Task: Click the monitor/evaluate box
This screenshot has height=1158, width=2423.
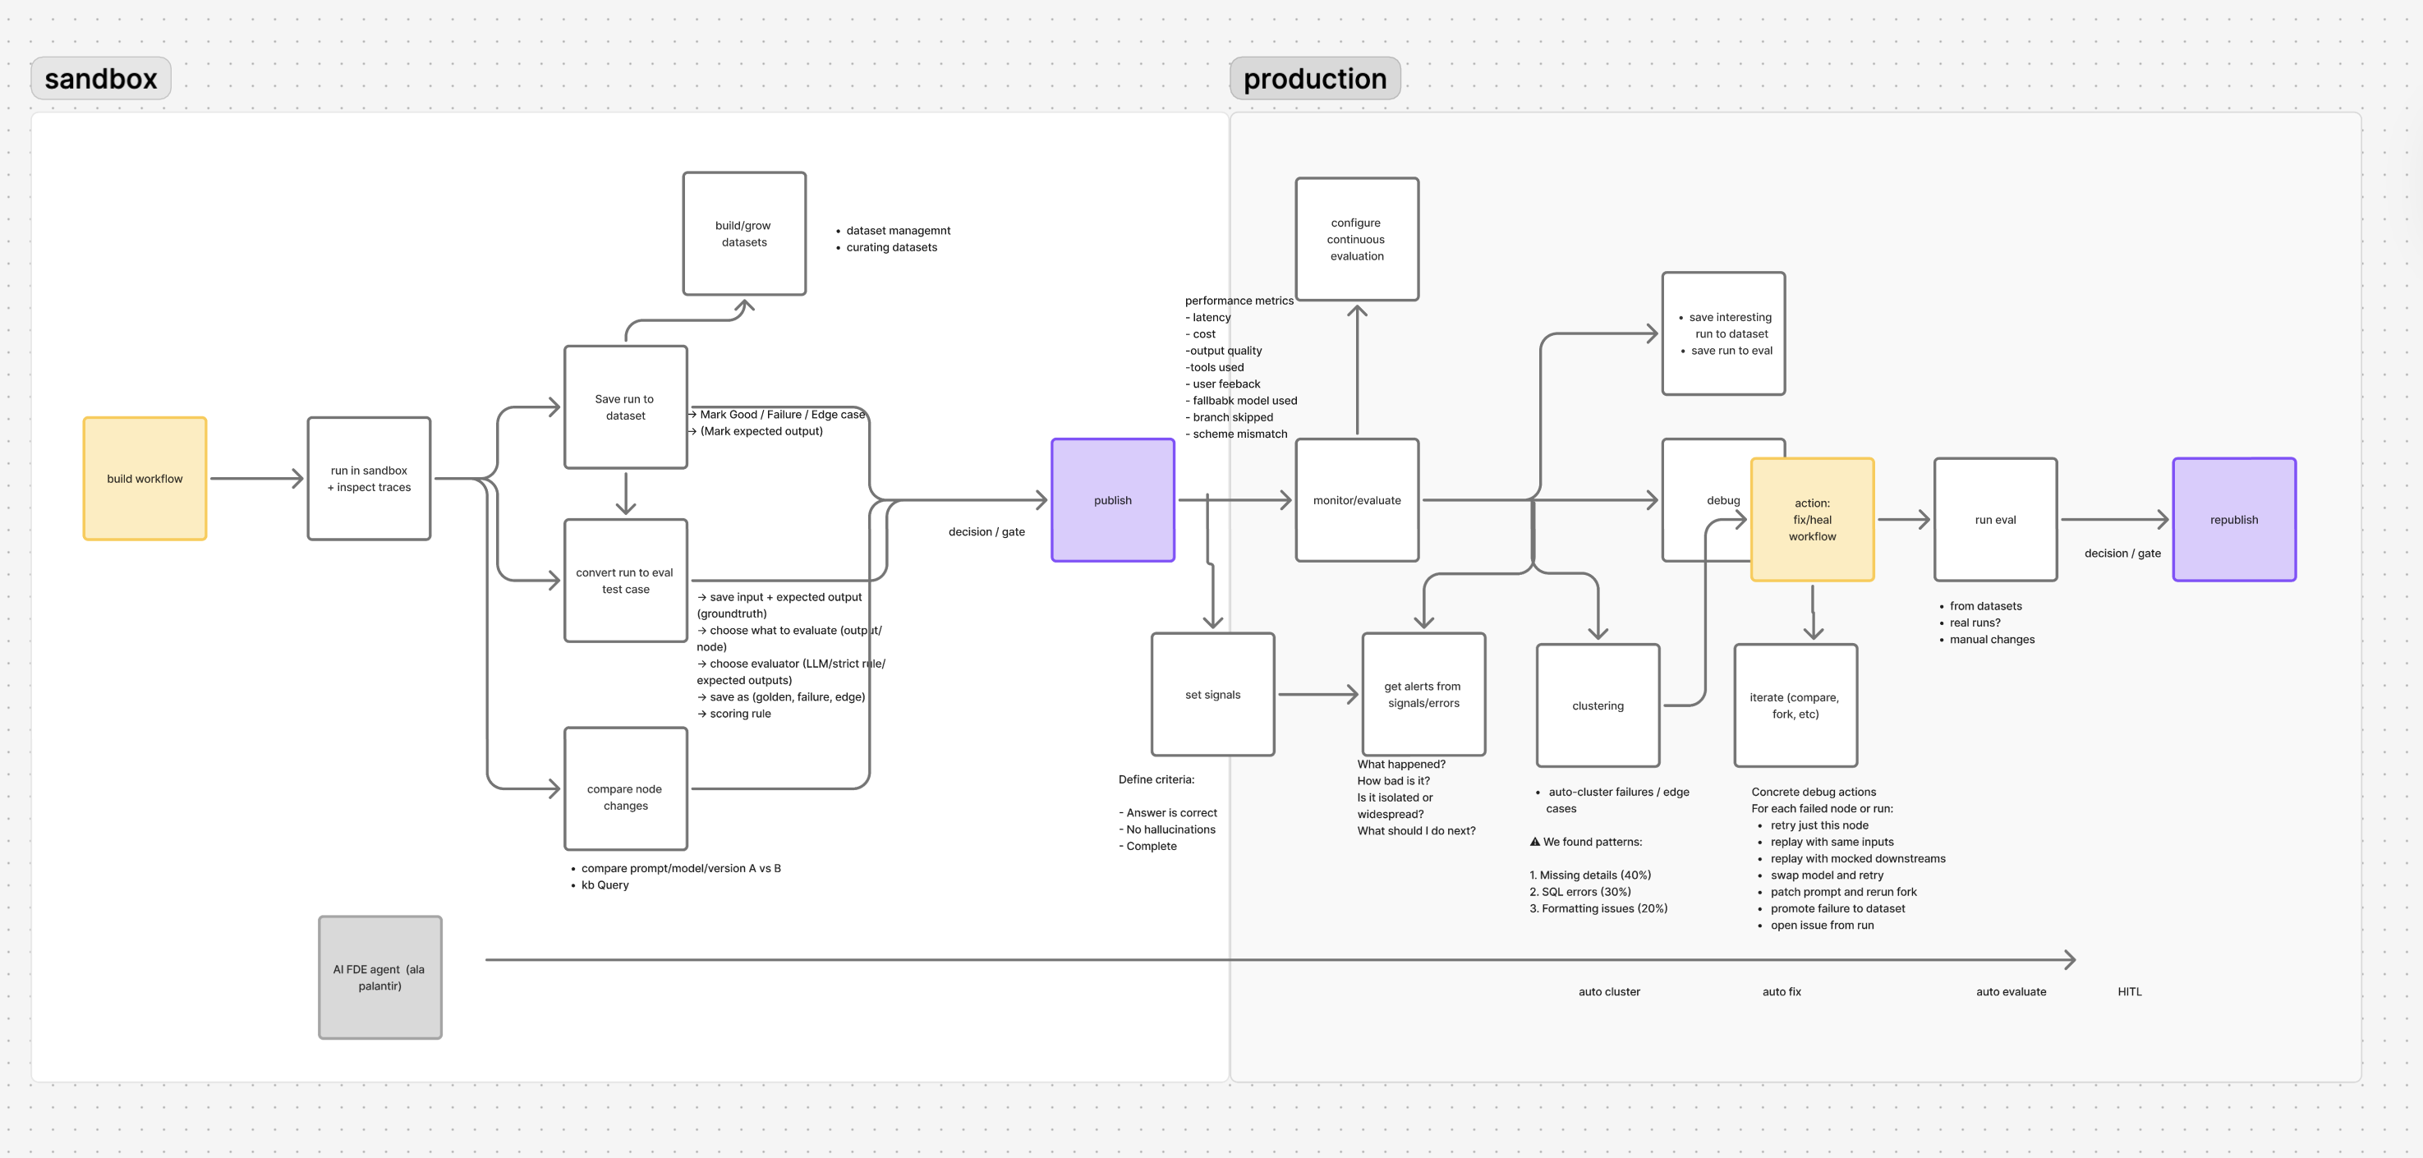Action: pyautogui.click(x=1358, y=500)
